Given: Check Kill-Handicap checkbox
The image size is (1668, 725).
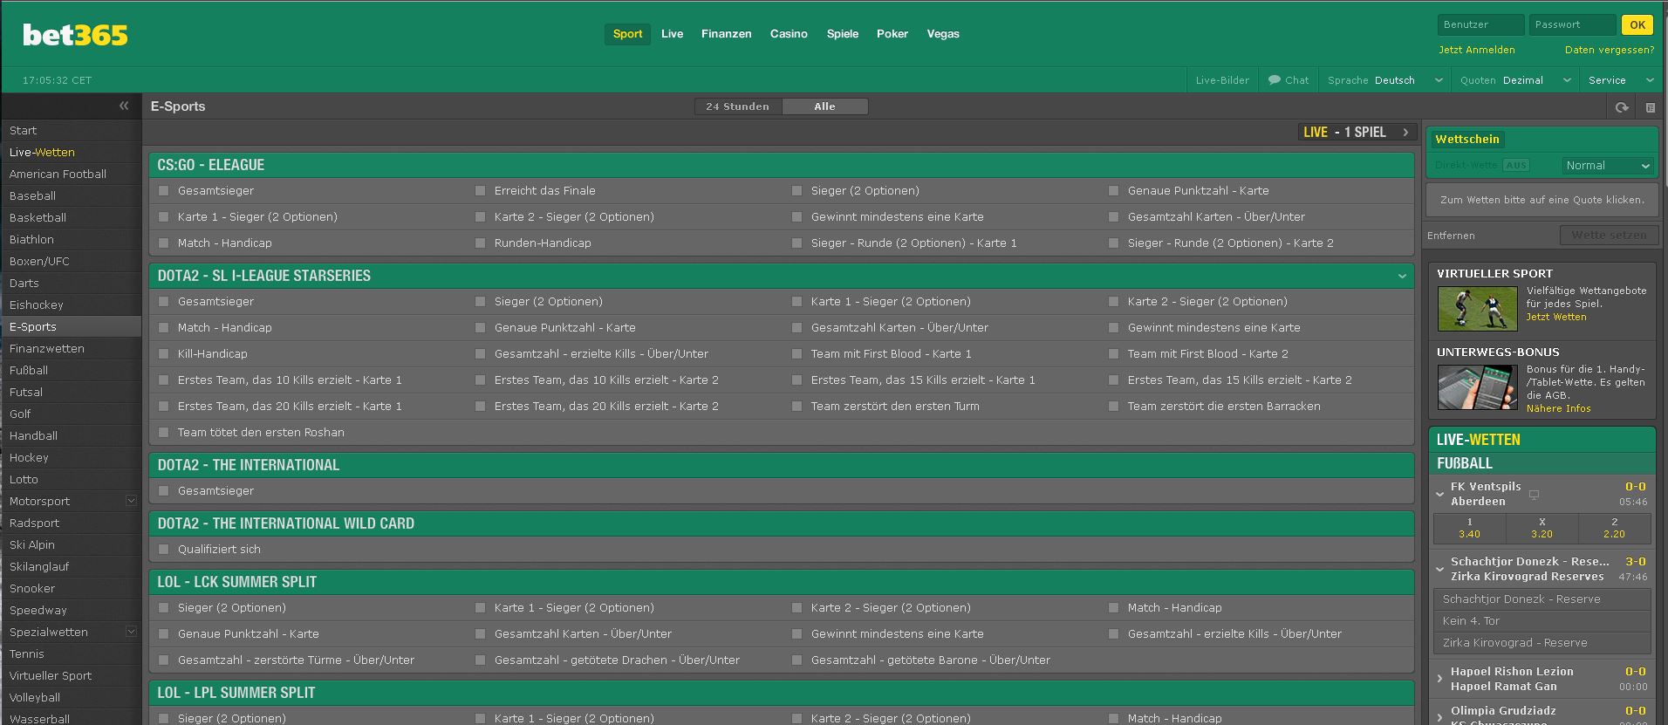Looking at the screenshot, I should [x=163, y=353].
